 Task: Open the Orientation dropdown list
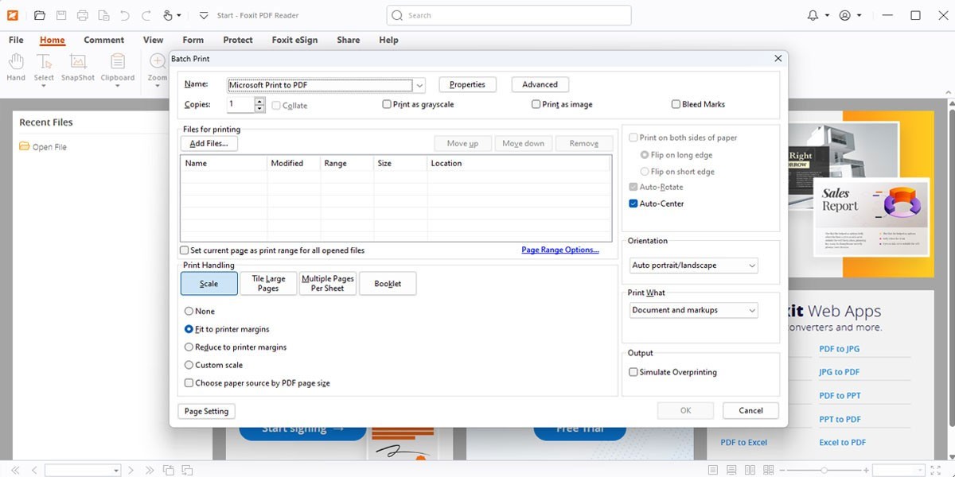694,266
